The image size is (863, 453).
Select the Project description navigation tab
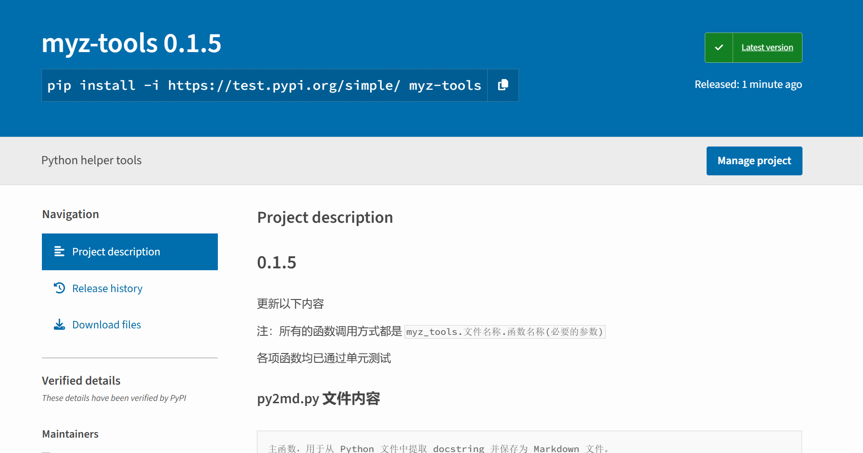130,252
